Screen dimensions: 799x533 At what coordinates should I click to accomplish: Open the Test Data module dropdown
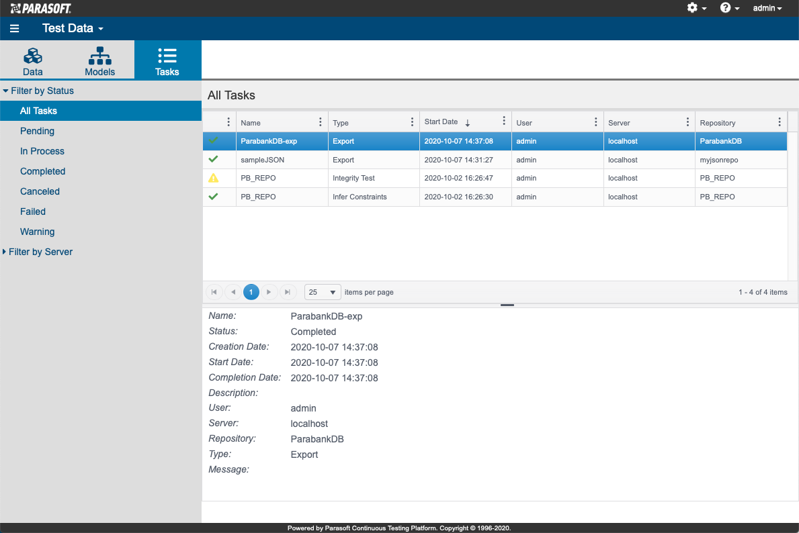73,28
